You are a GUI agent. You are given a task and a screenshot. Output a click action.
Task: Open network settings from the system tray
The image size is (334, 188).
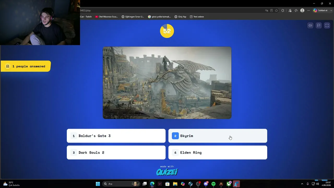click(x=313, y=184)
